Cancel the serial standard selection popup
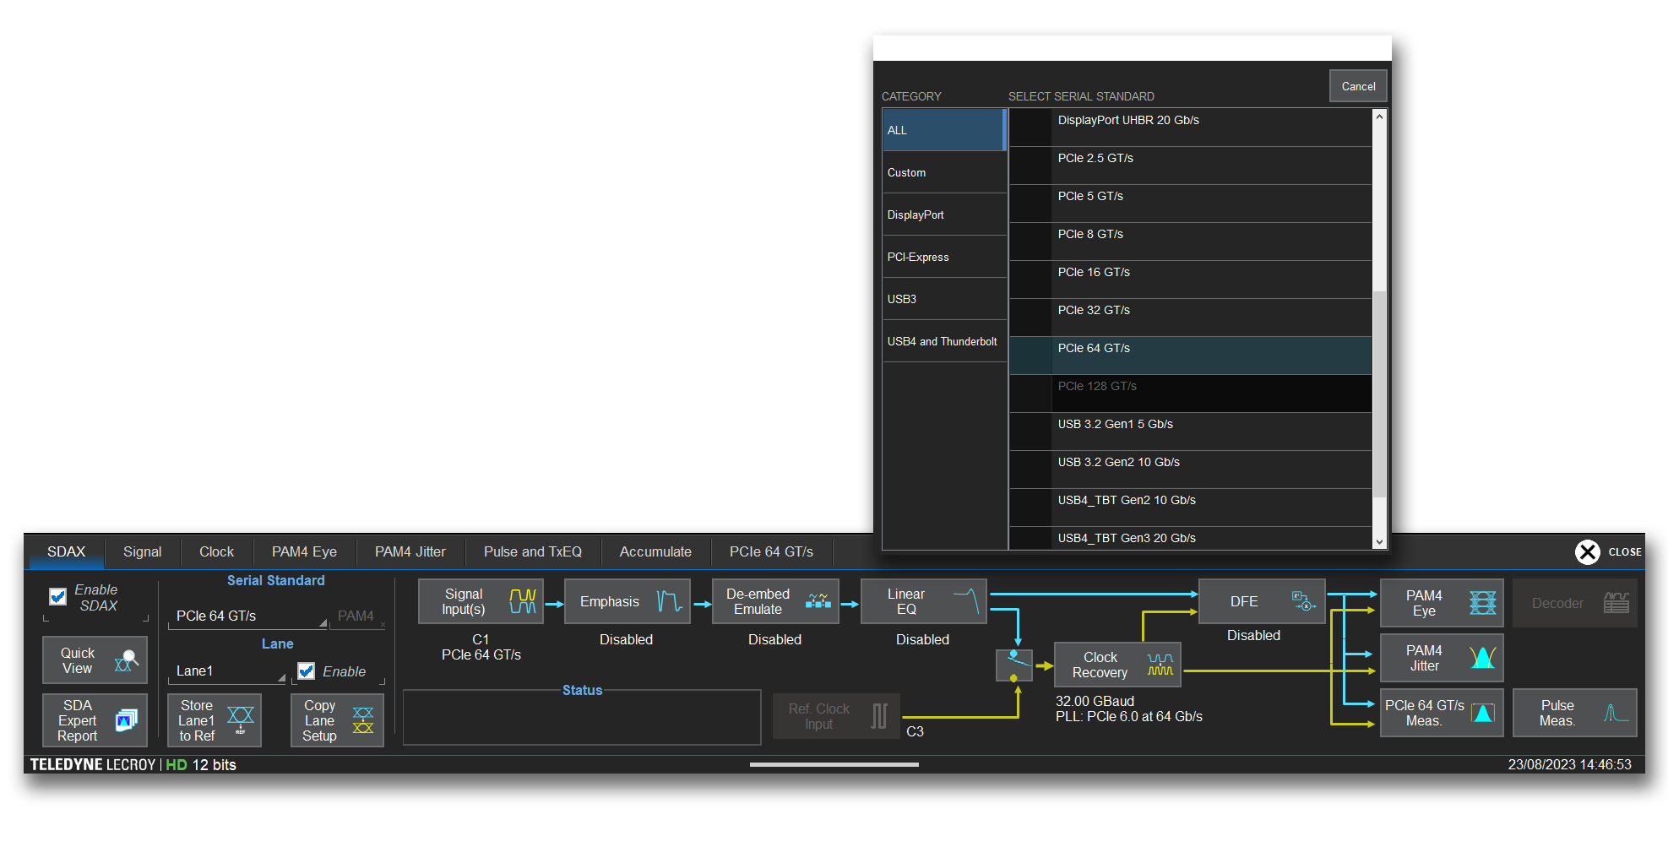 point(1358,86)
